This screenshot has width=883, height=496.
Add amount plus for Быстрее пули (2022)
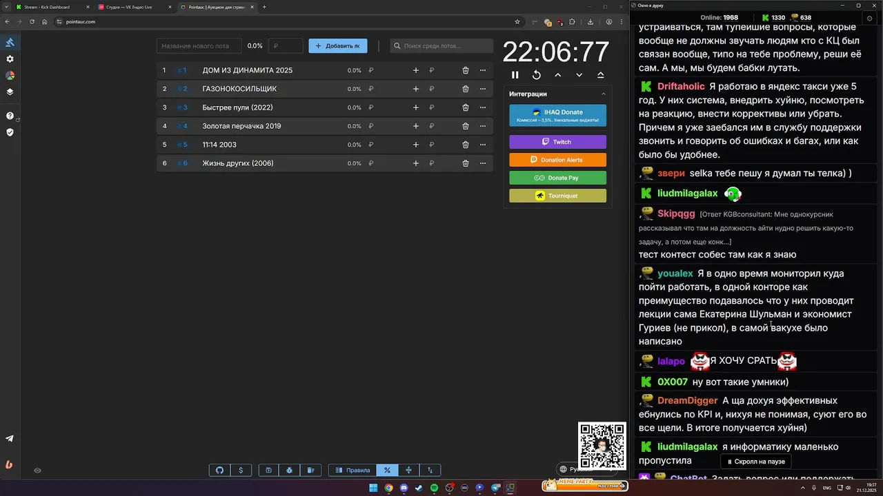pos(415,107)
